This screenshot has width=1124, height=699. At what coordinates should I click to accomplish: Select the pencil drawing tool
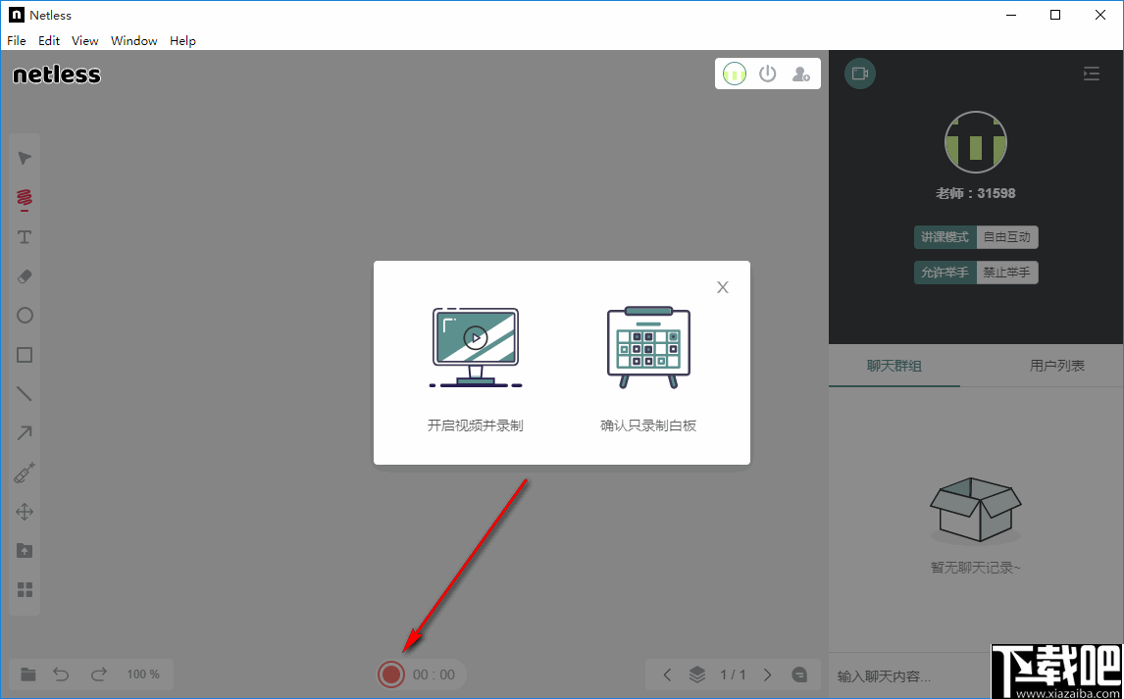[24, 197]
